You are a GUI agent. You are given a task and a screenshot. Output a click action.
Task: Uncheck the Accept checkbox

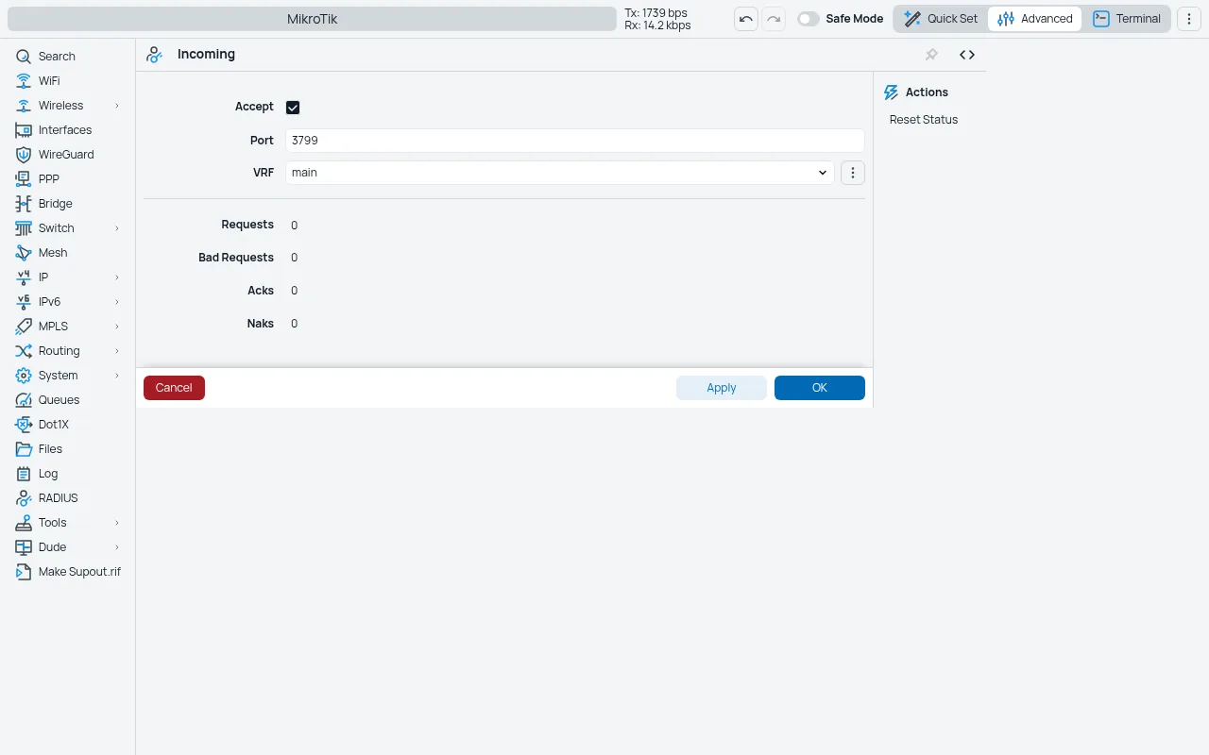[x=293, y=108]
